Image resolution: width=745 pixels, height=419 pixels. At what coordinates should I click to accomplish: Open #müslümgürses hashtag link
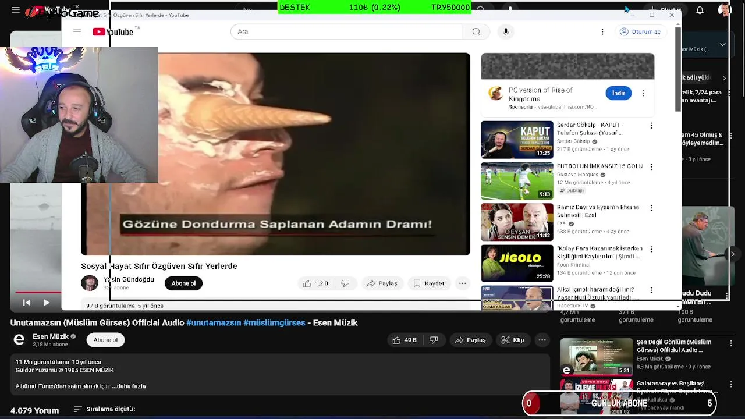[x=274, y=322]
